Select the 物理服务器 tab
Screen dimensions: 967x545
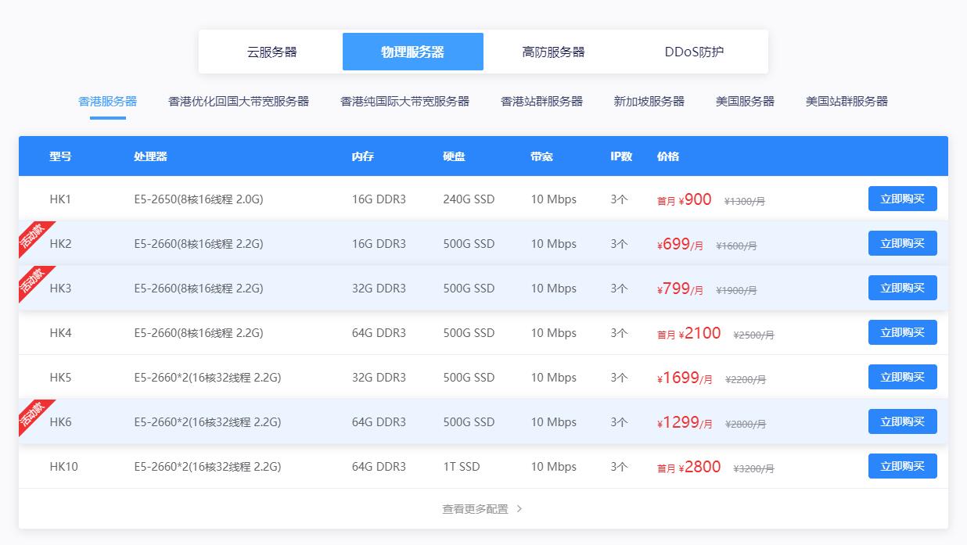tap(412, 52)
